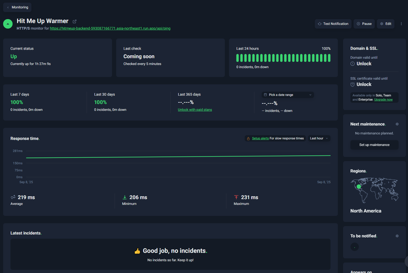Viewport: 408px width, 273px height.
Task: Edit the monitor settings
Action: pyautogui.click(x=385, y=24)
